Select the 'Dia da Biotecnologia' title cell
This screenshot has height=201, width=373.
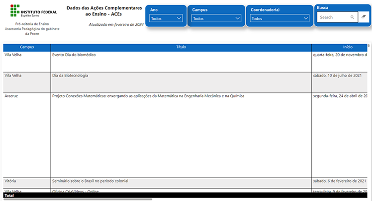181,82
